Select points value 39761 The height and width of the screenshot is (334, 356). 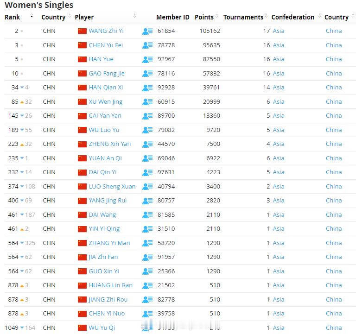tap(211, 88)
